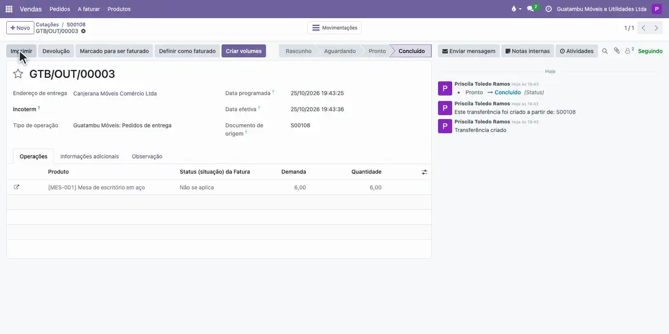This screenshot has width=669, height=334.
Task: Select the Pronto status stage
Action: coord(377,51)
